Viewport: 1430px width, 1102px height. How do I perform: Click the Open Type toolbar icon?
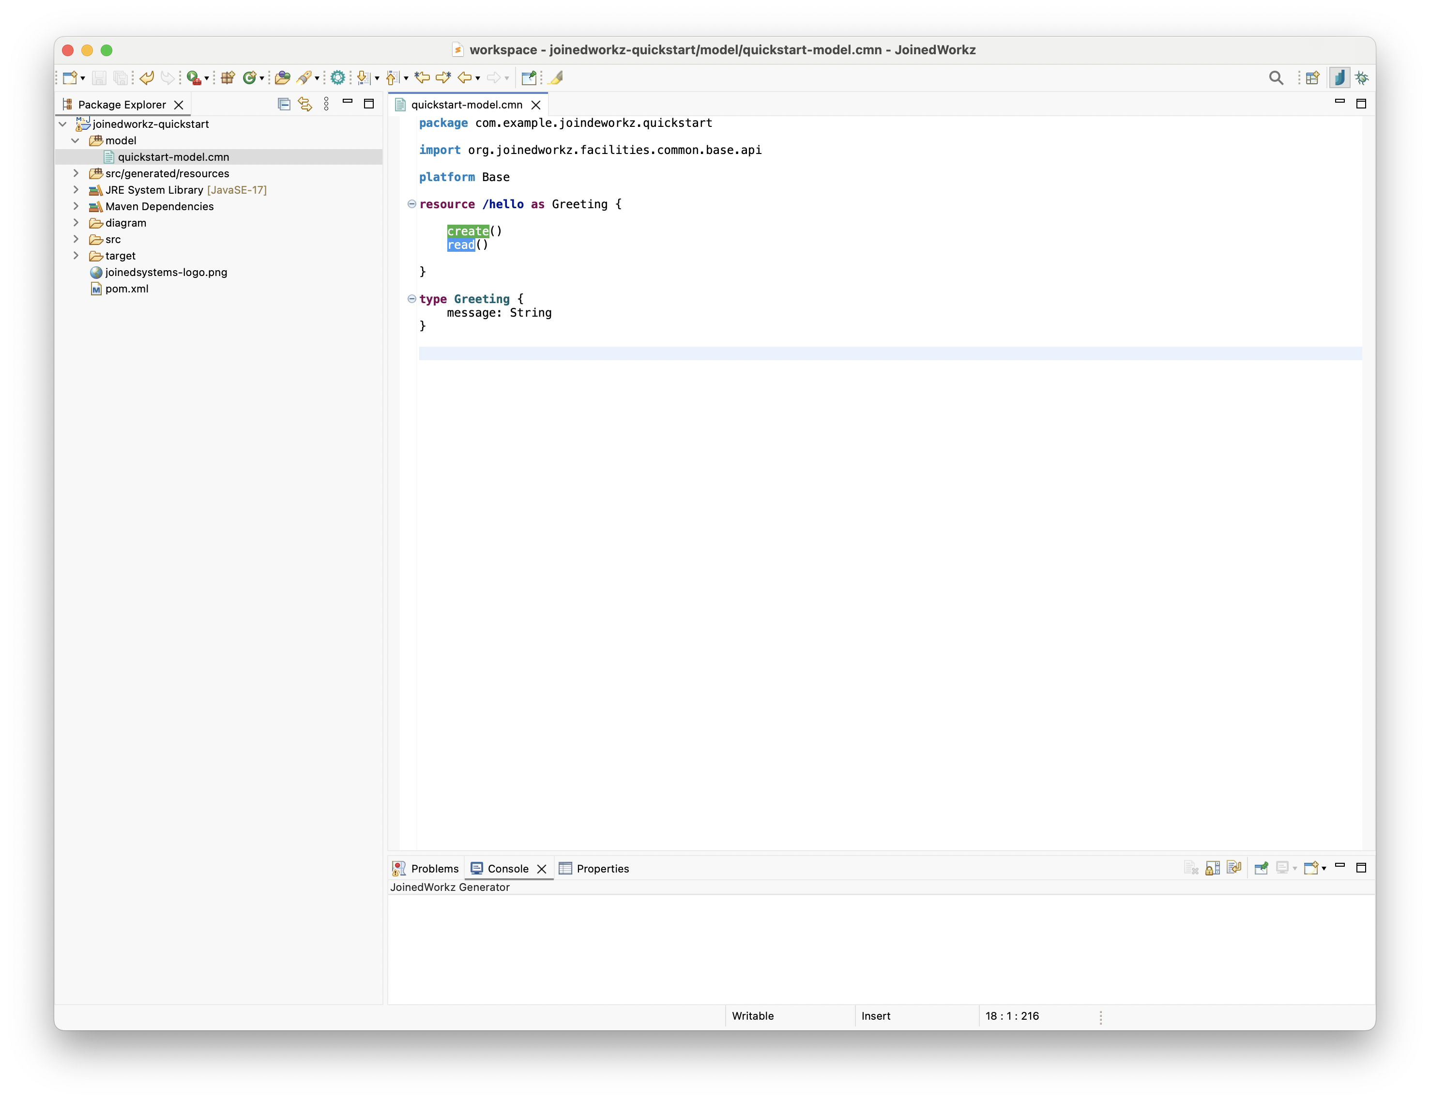coord(282,78)
